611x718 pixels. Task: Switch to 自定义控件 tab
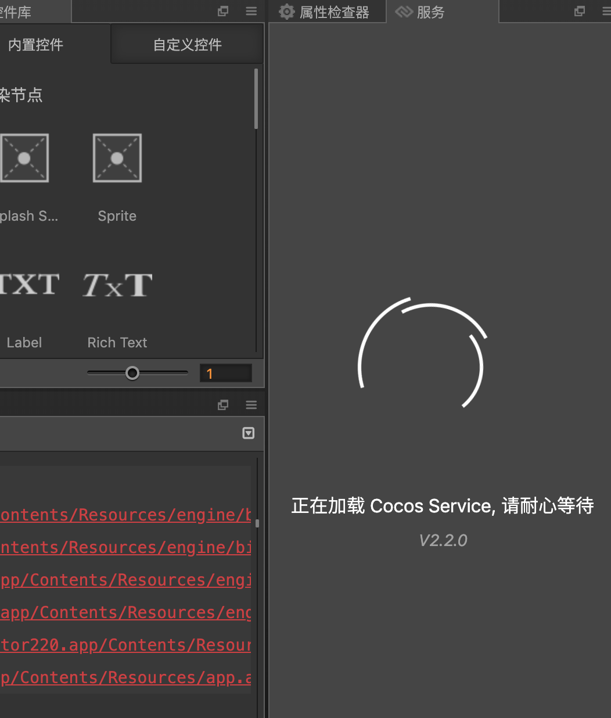click(x=187, y=45)
